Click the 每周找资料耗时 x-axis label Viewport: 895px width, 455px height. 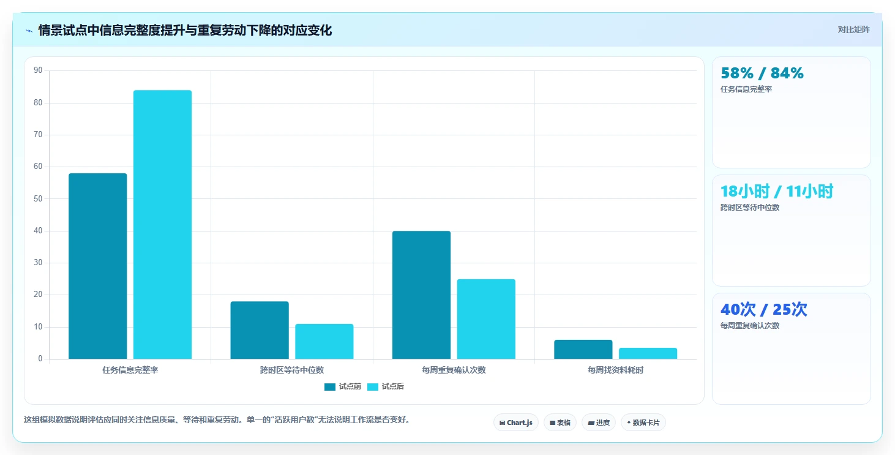(x=616, y=370)
